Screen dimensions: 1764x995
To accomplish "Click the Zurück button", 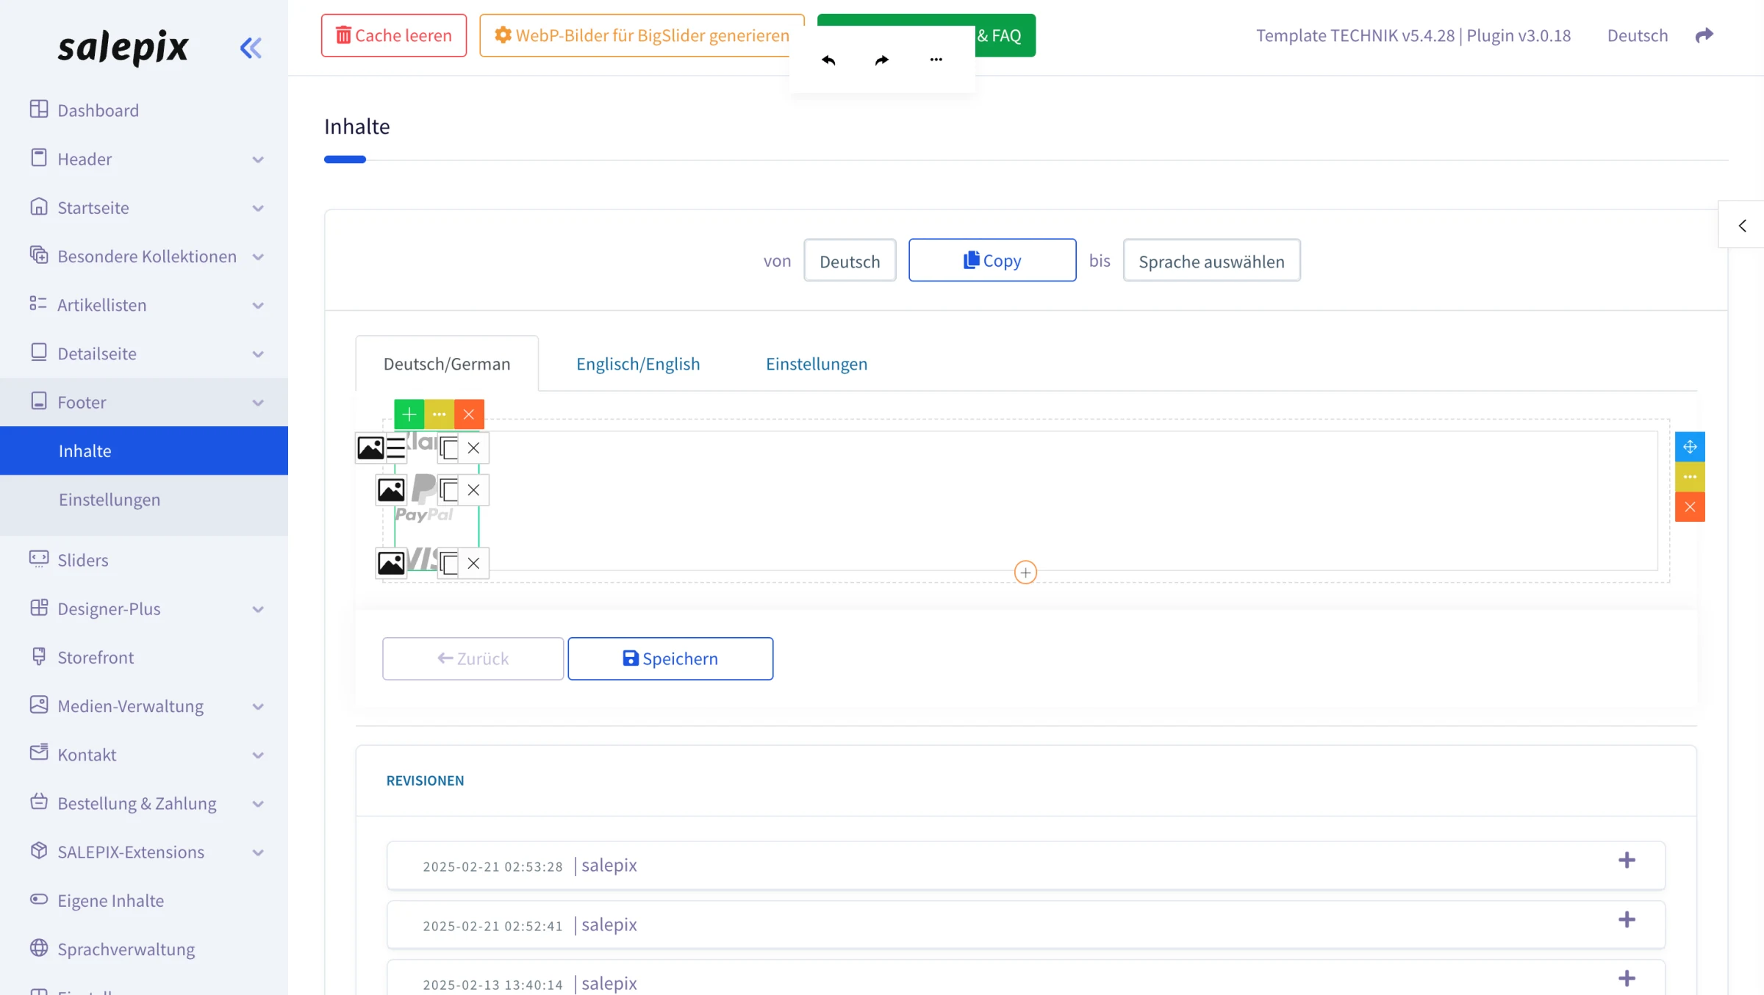I will [x=473, y=658].
